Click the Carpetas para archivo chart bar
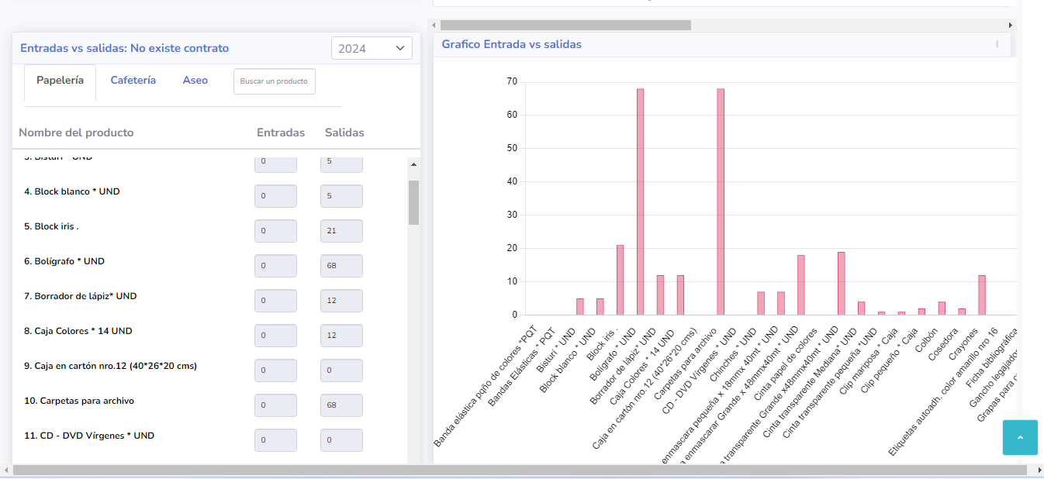 (721, 202)
